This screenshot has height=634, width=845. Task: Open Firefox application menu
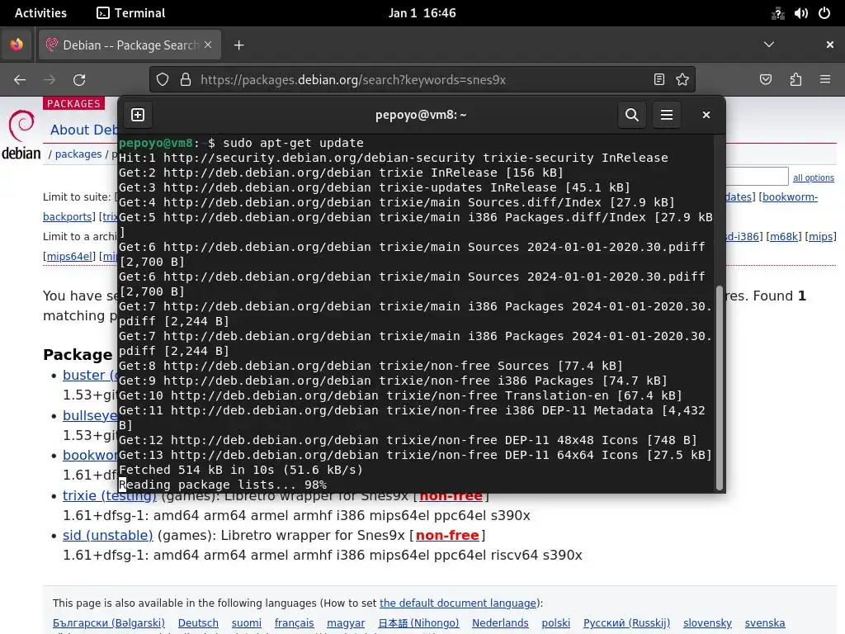coord(825,80)
